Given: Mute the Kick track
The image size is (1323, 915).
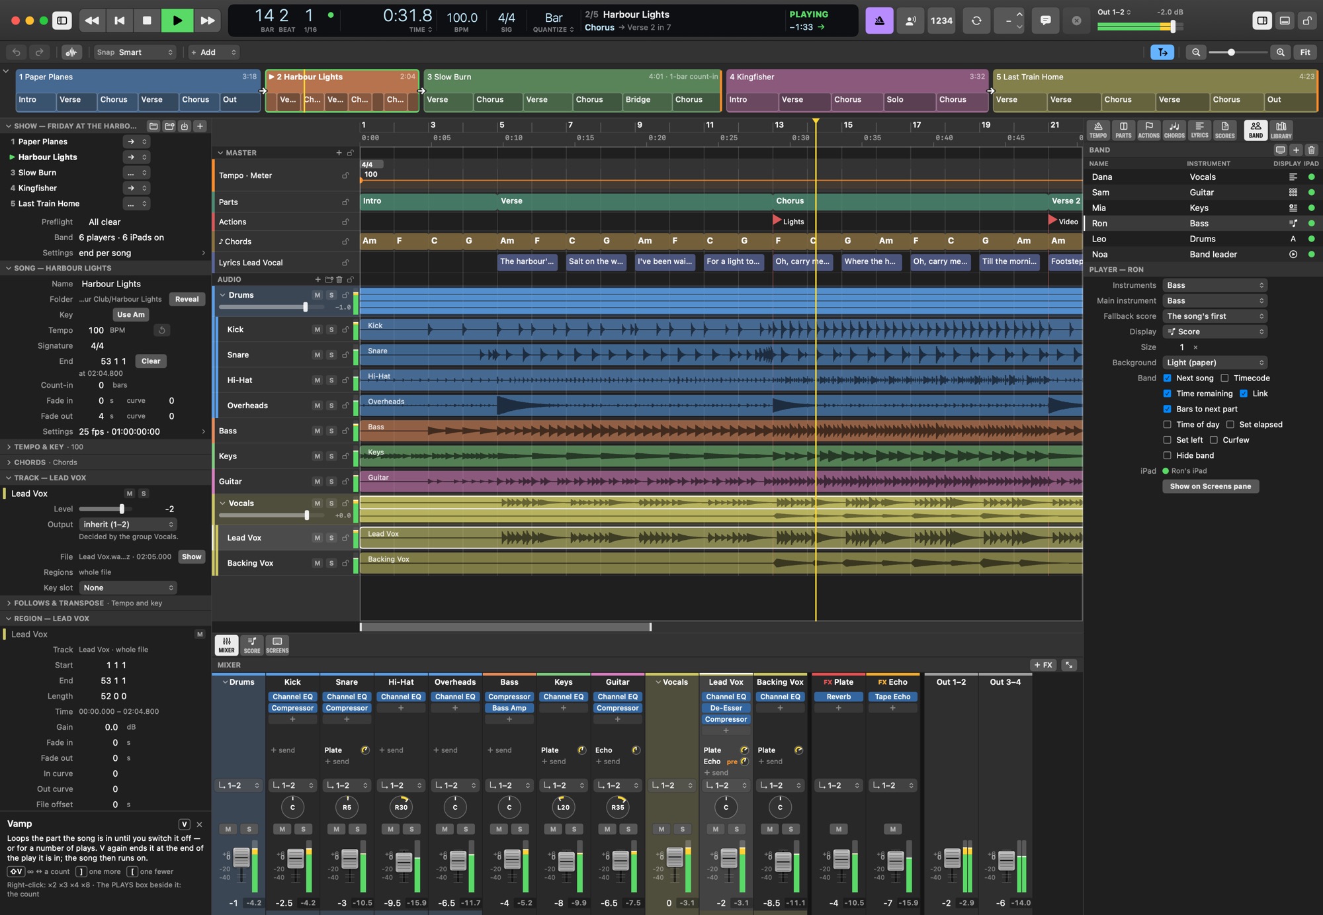Looking at the screenshot, I should click(318, 329).
